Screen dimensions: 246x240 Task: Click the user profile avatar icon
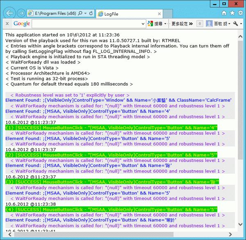pyautogui.click(x=209, y=24)
